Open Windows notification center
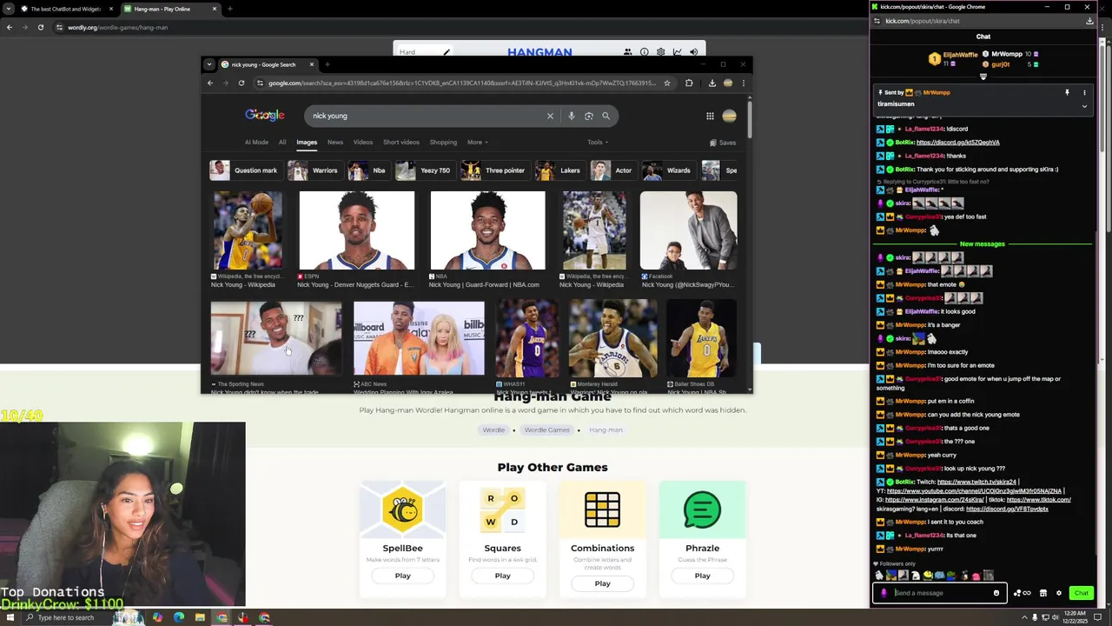Screen dimensions: 1112x626 point(1097,617)
